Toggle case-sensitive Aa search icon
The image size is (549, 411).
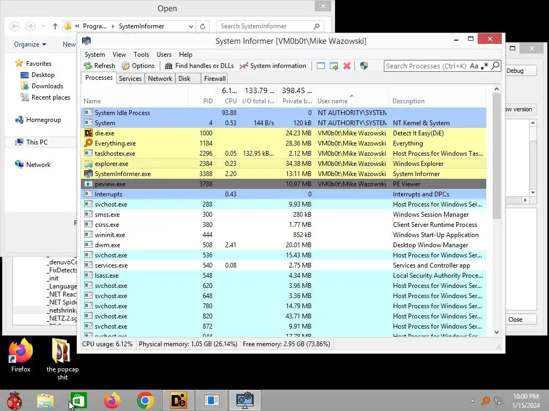point(474,66)
